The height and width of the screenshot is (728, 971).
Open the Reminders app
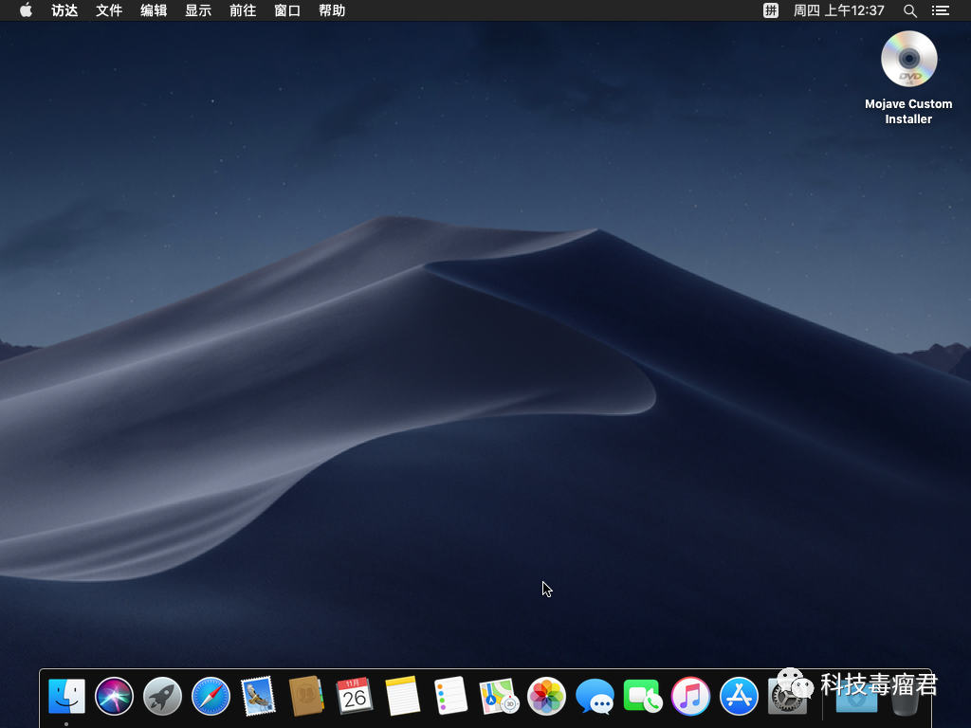[x=450, y=697]
